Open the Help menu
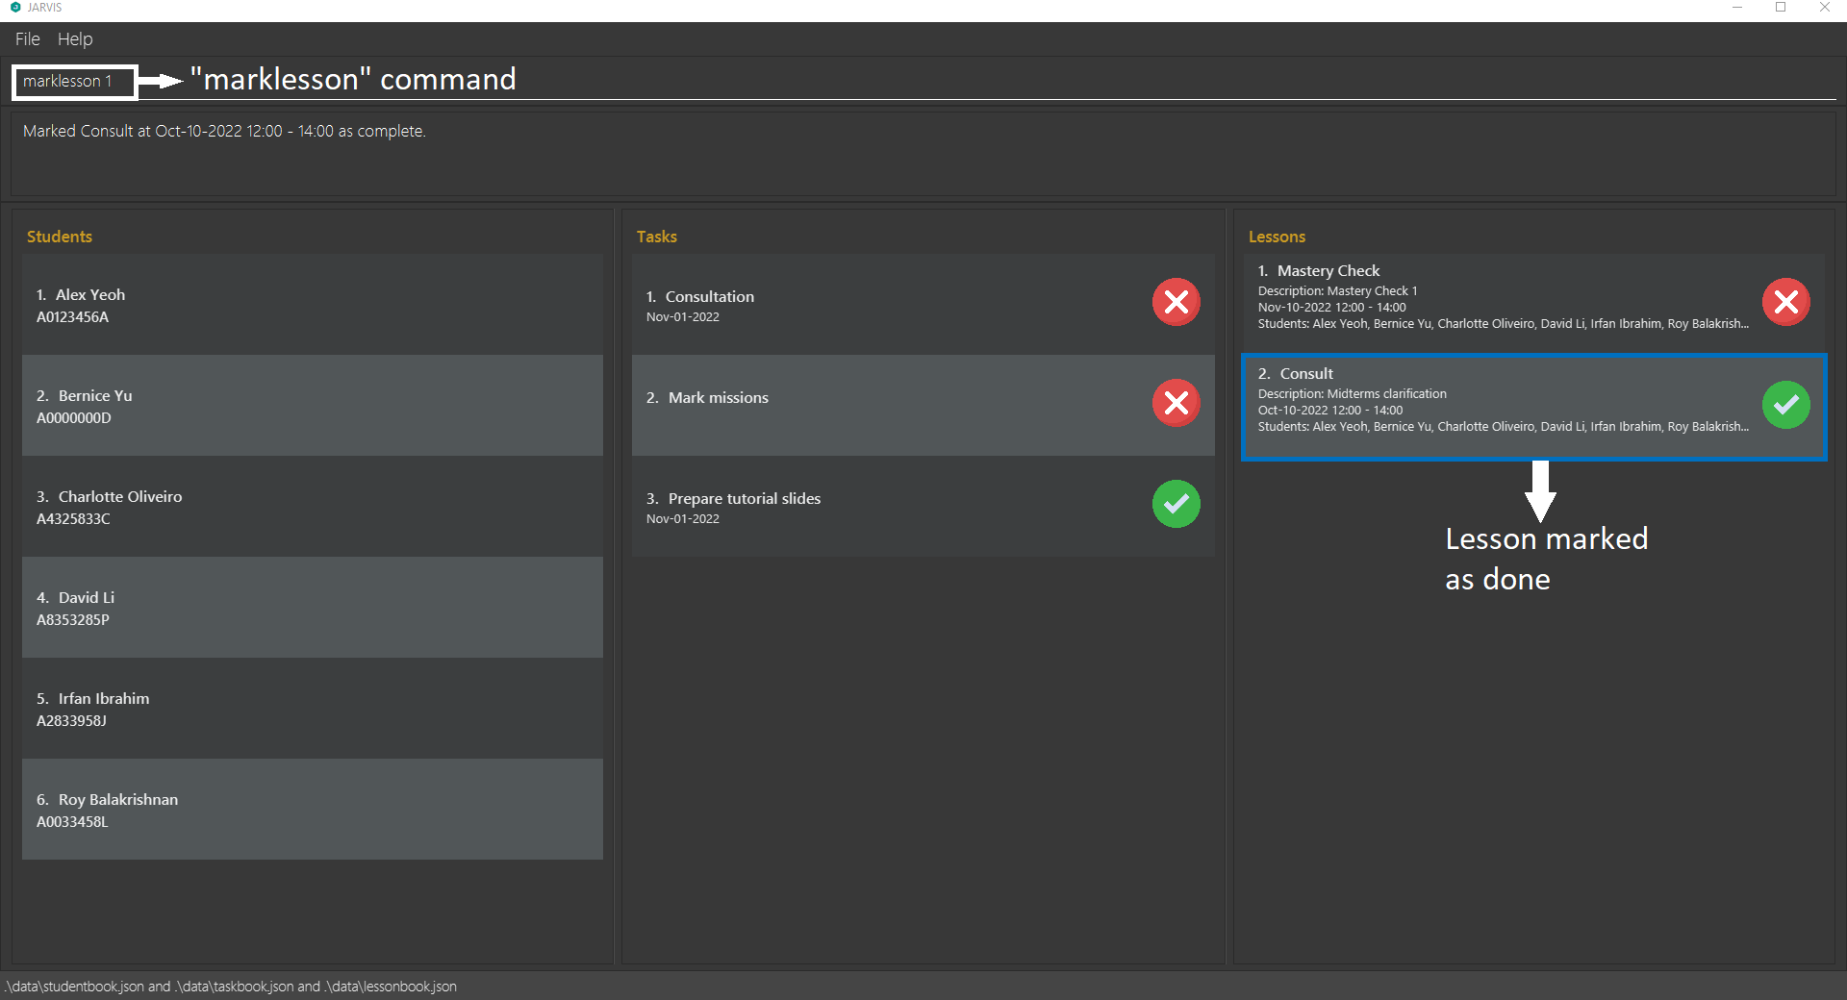This screenshot has width=1847, height=1000. coord(75,39)
